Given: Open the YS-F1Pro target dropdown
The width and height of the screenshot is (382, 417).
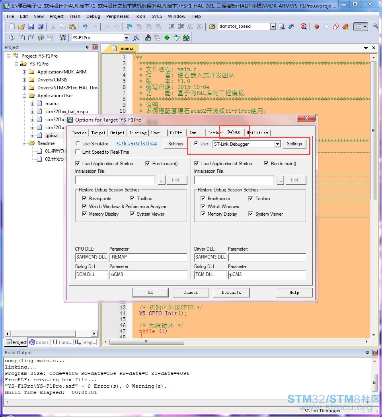Looking at the screenshot, I should [x=127, y=38].
